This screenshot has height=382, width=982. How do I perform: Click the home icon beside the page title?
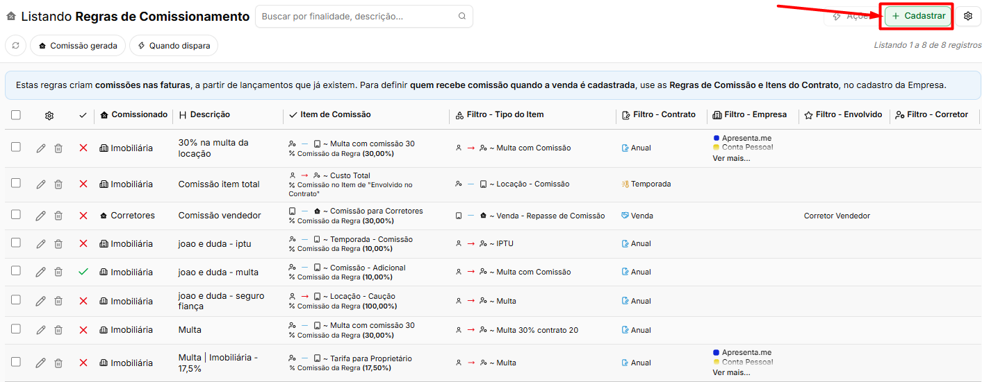(x=10, y=17)
